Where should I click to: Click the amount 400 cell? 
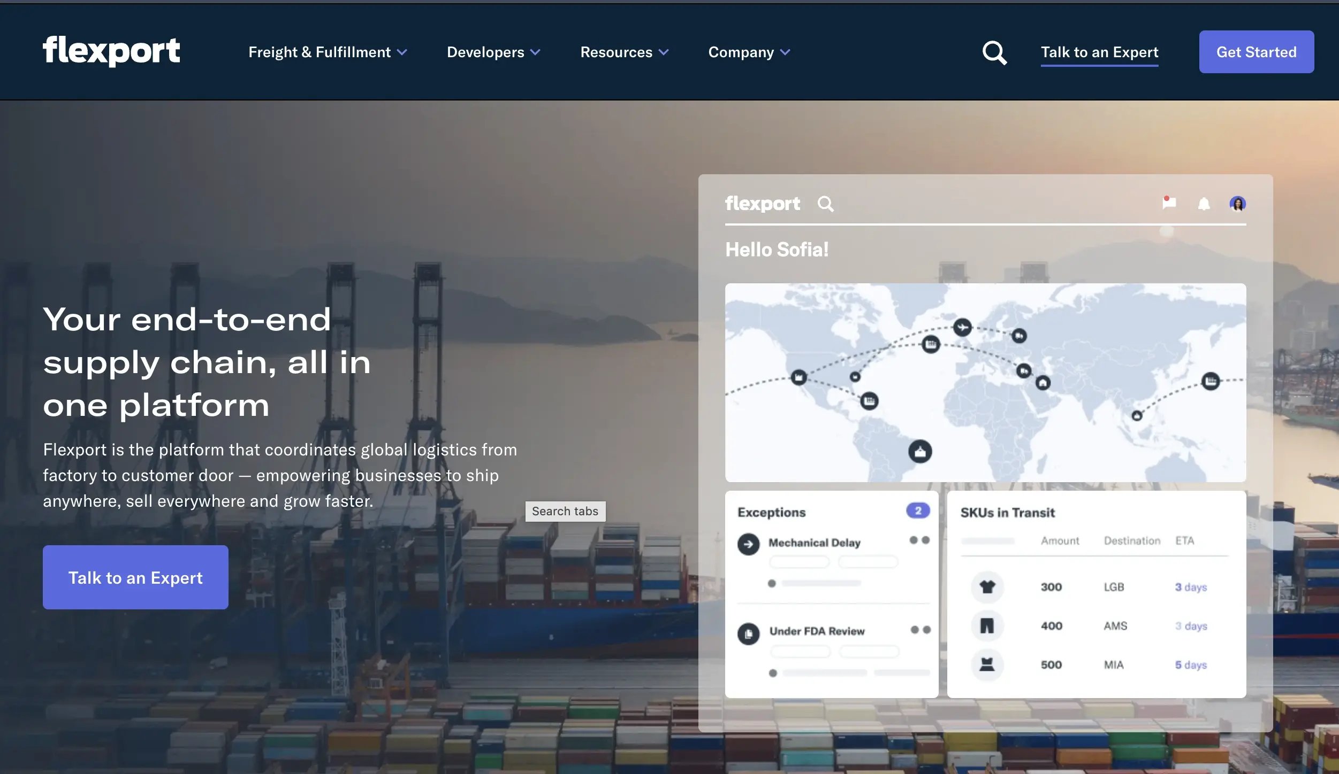pyautogui.click(x=1051, y=626)
